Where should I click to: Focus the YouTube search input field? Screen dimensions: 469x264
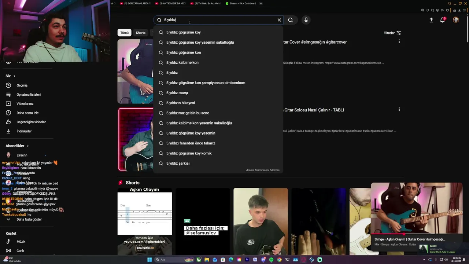[219, 20]
